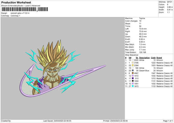The image size is (174, 123).
Task: Click stitch count '1904' in row 9
Action: (136, 81)
